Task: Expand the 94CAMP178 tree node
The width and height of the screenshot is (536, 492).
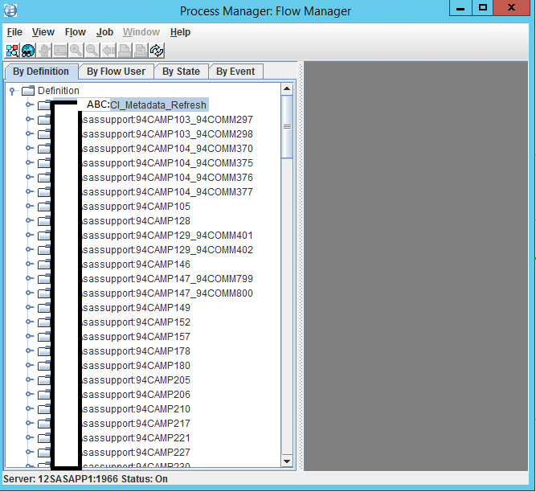Action: 30,351
